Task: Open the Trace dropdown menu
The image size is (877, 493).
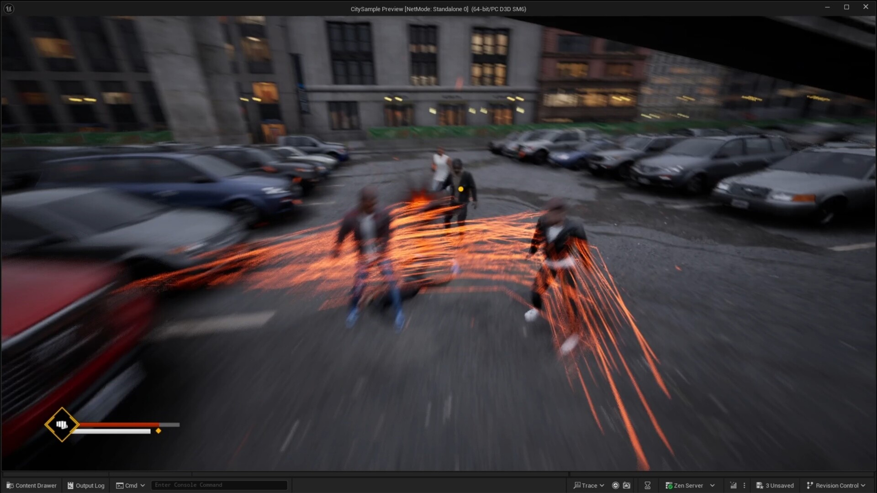Action: (x=602, y=485)
